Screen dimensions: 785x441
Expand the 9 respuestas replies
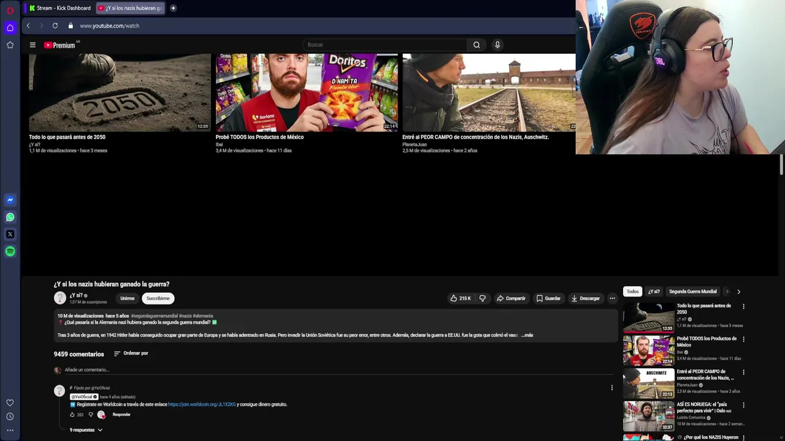86,430
